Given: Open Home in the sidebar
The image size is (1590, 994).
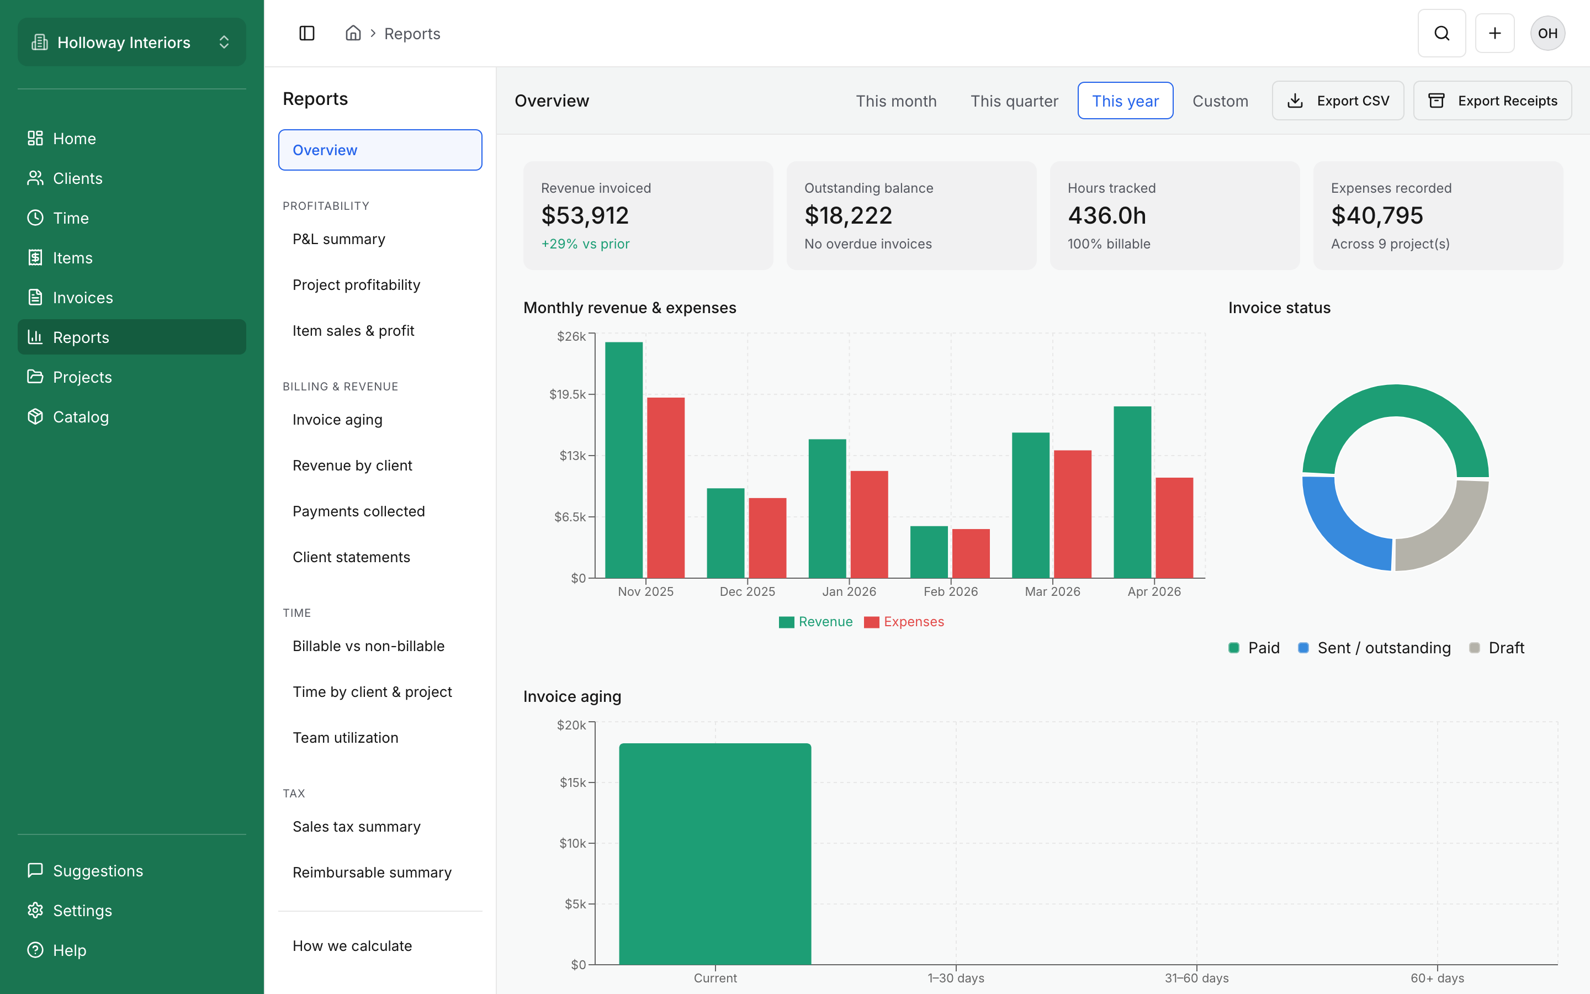Looking at the screenshot, I should (131, 139).
